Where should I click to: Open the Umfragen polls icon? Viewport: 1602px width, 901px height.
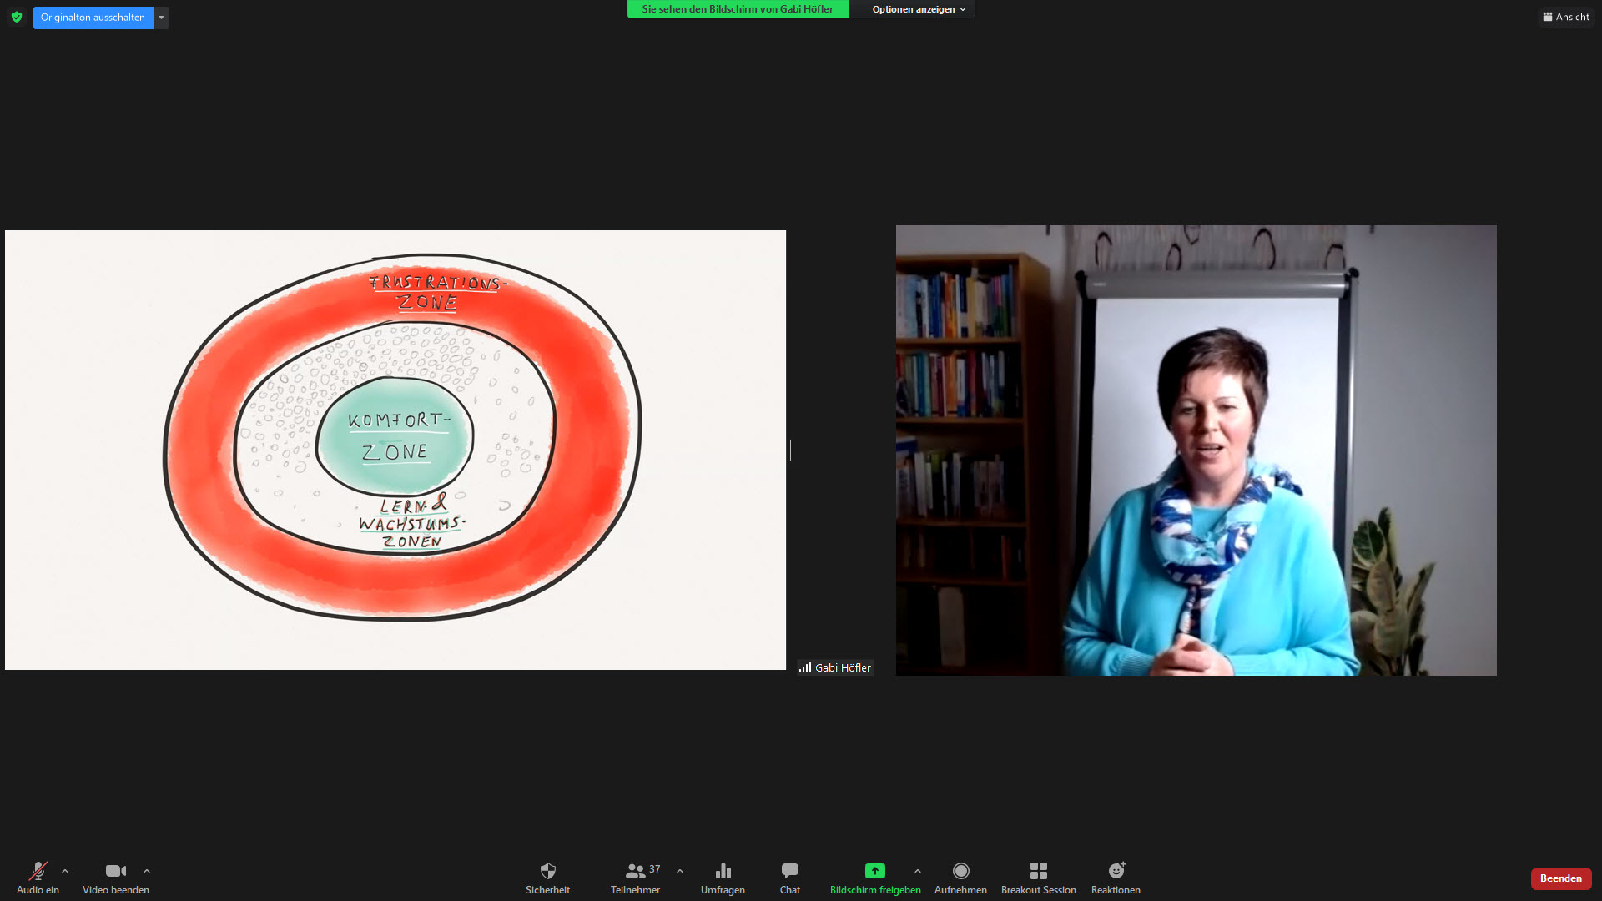[x=723, y=872]
